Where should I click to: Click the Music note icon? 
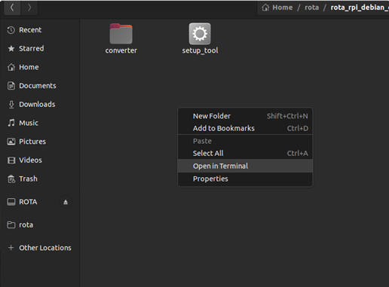pos(11,123)
